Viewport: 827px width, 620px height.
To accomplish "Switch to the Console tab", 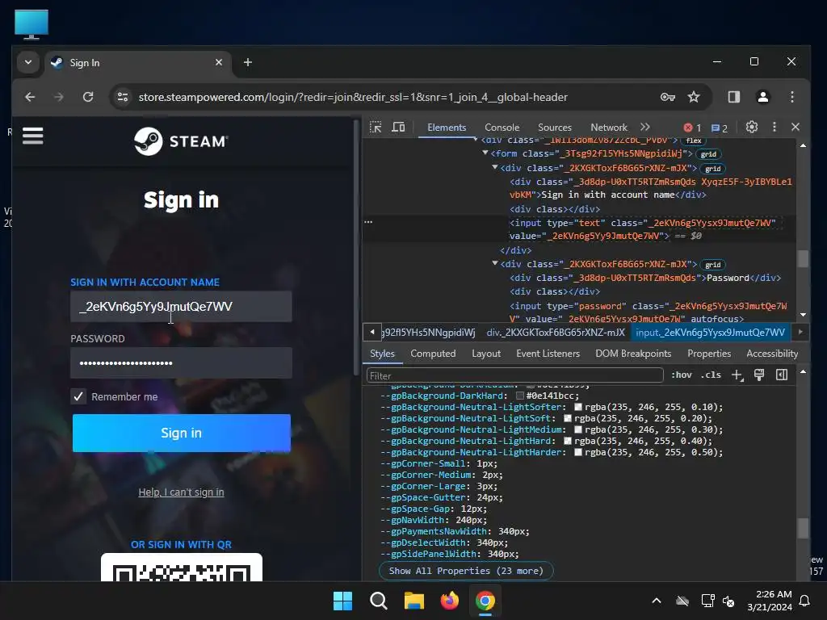I will click(x=502, y=128).
